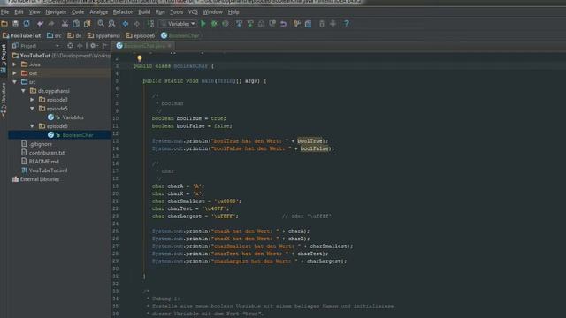The image size is (566, 318).
Task: Click the Forward navigation arrow
Action: [137, 24]
